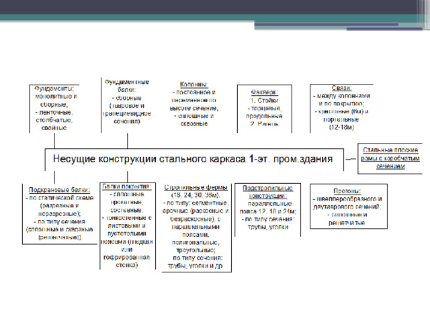This screenshot has width=430, height=322.
Task: Click the "Фундаменты" box heading
Action: (55, 88)
